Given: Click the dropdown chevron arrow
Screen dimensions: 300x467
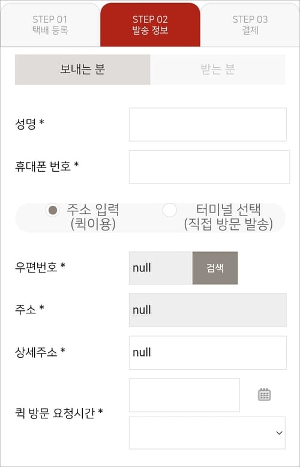Looking at the screenshot, I should pos(279,433).
